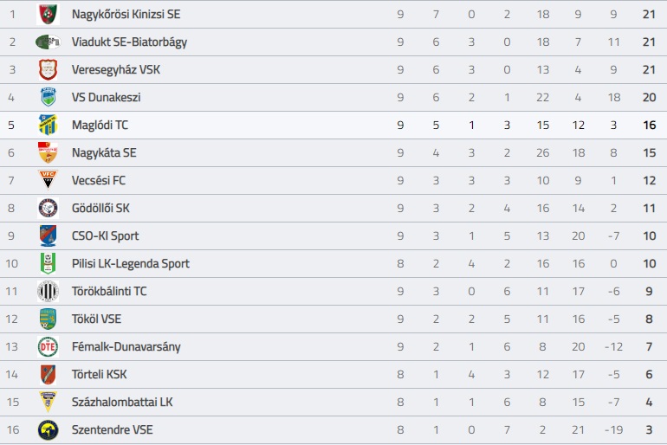Screen dimensions: 667x445
Task: Select Maglódi TC's highlighted points value 16
Action: pos(649,125)
